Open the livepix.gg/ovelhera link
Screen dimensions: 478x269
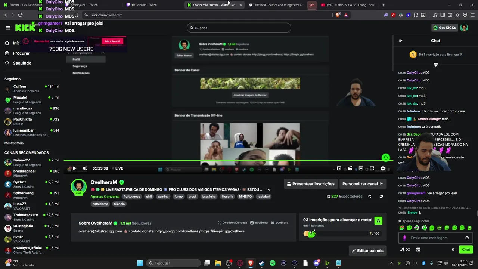pos(223,231)
